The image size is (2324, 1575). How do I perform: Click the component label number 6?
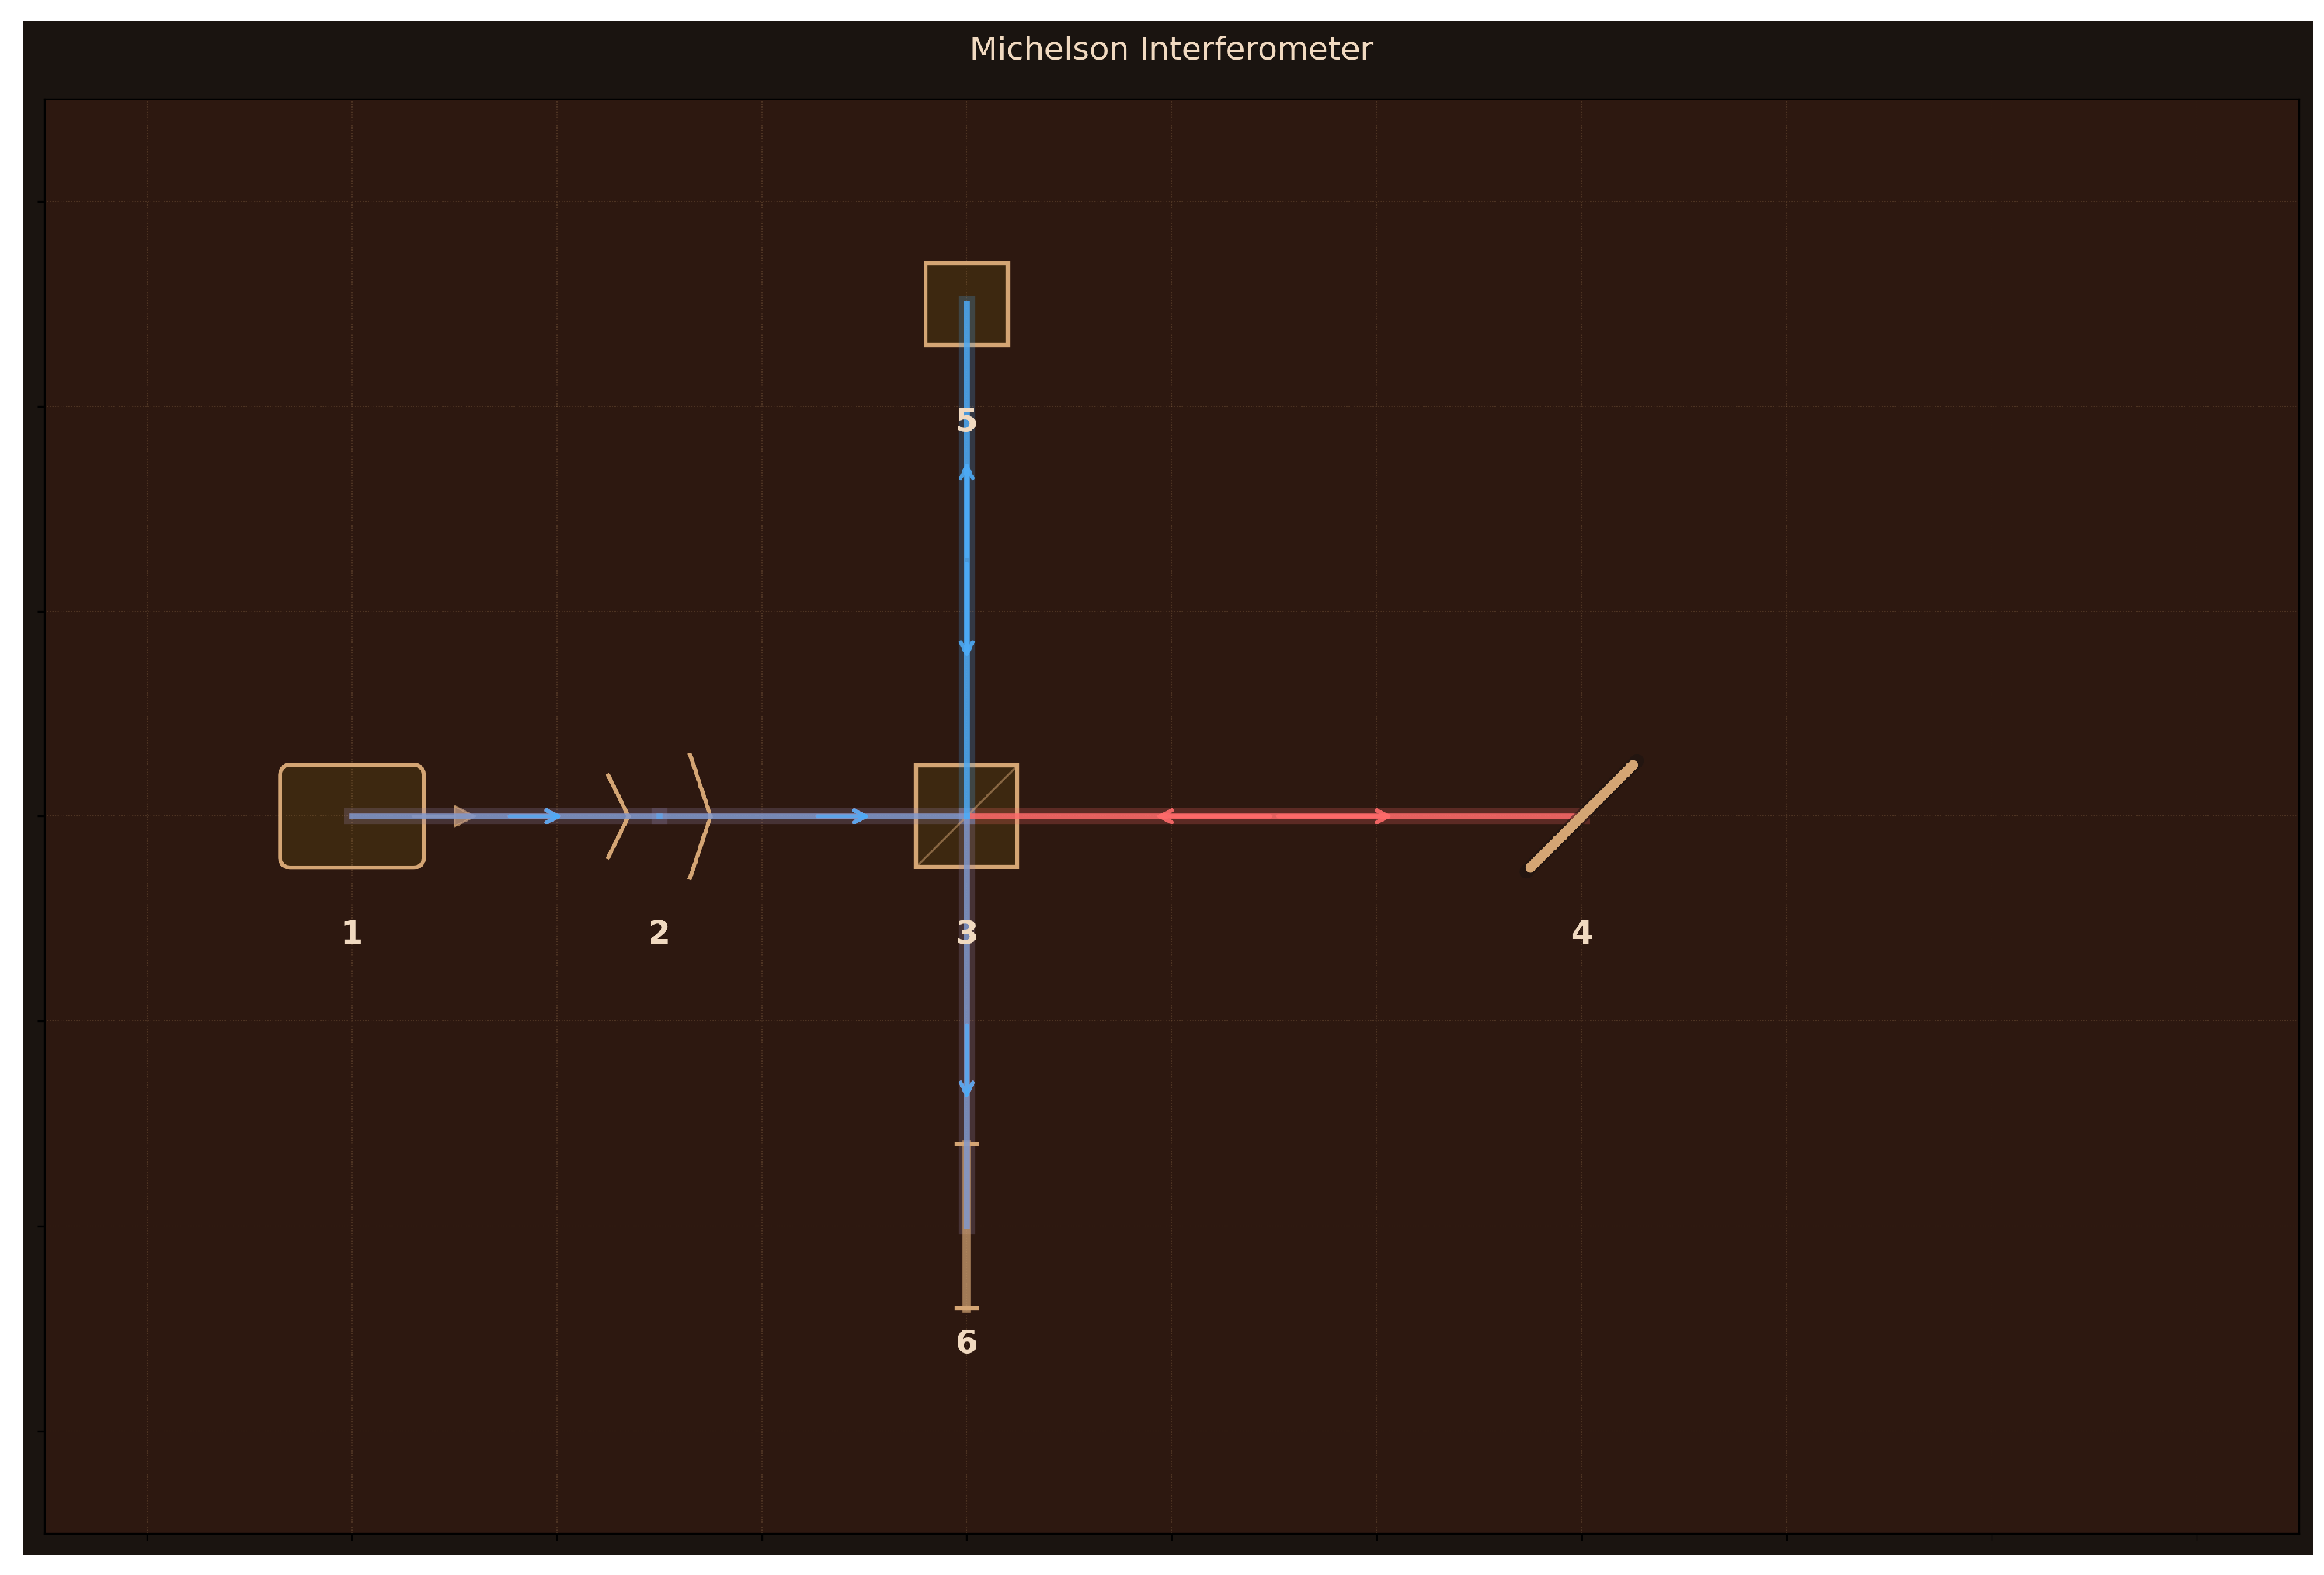(x=966, y=1342)
